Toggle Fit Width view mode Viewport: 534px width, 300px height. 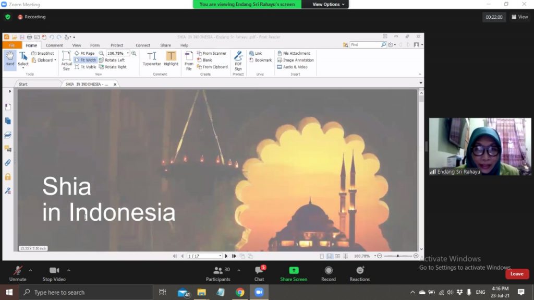[86, 60]
